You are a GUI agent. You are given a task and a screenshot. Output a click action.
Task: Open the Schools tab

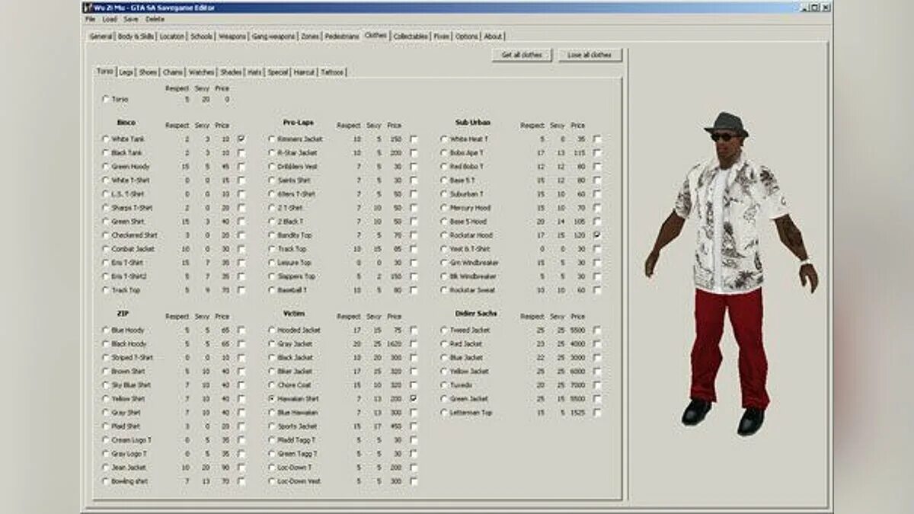202,37
